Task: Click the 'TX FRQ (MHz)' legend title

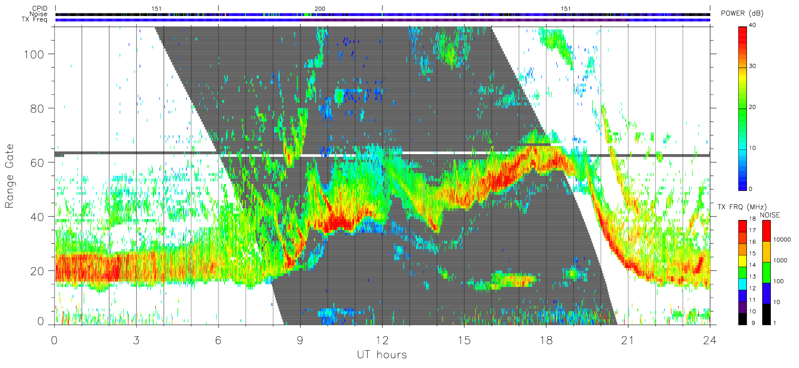Action: click(742, 207)
